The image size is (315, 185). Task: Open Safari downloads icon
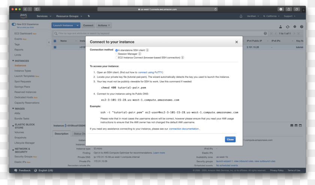[x=281, y=9]
